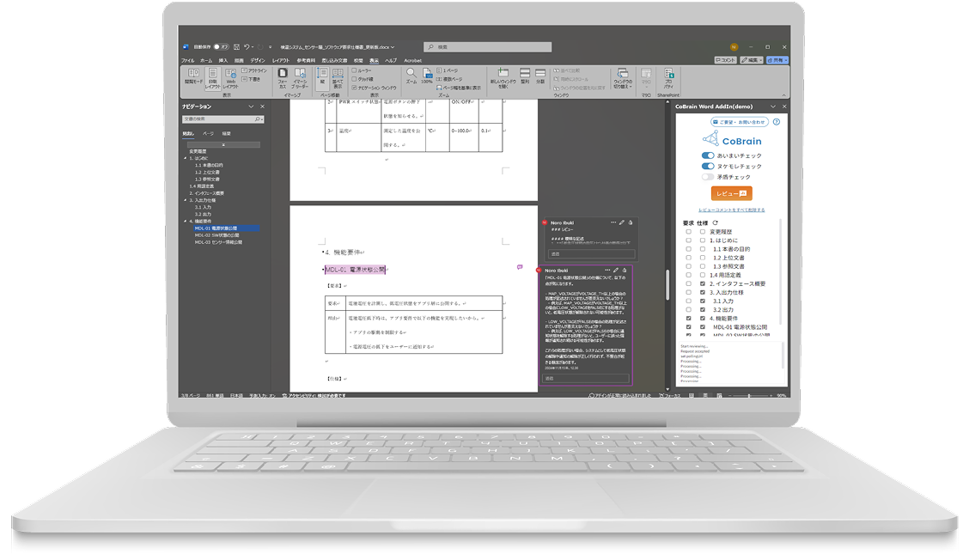This screenshot has height=554, width=963.
Task: Open イマーシブ リーダー (Immersive Reader)
Action: [299, 79]
